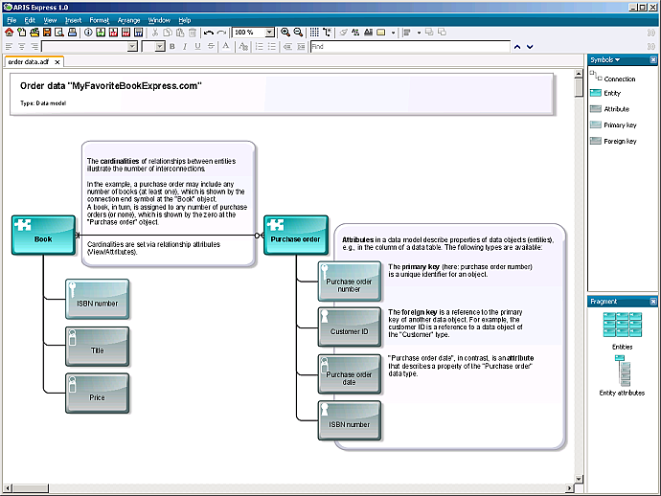The image size is (661, 496).
Task: Open a model with the folder icon
Action: click(34, 33)
